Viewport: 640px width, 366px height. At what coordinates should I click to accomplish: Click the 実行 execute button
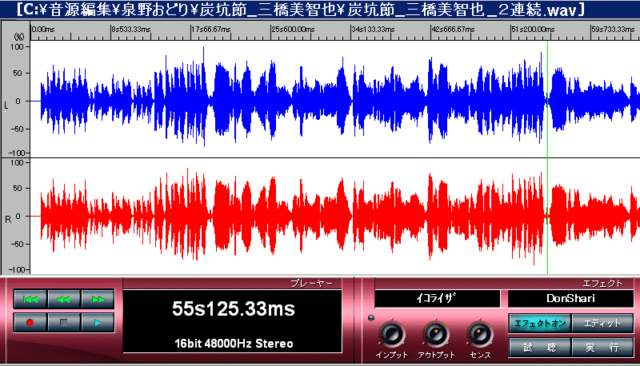pyautogui.click(x=602, y=348)
